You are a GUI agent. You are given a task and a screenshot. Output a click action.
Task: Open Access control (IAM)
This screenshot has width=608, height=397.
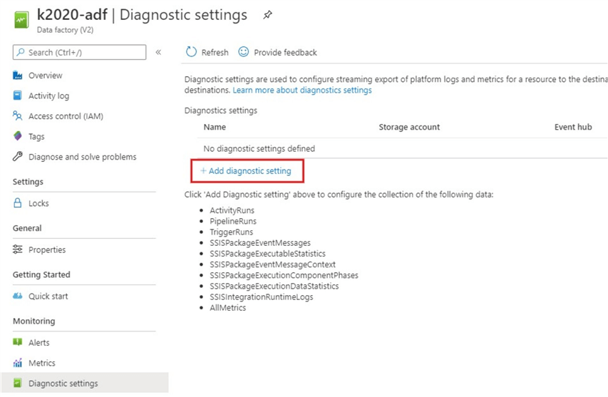(x=66, y=116)
